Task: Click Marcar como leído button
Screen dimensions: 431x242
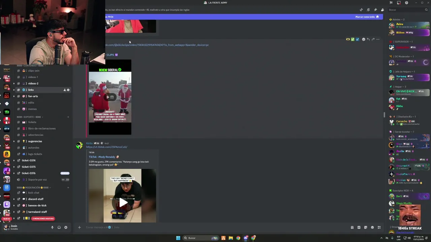Action: click(367, 17)
